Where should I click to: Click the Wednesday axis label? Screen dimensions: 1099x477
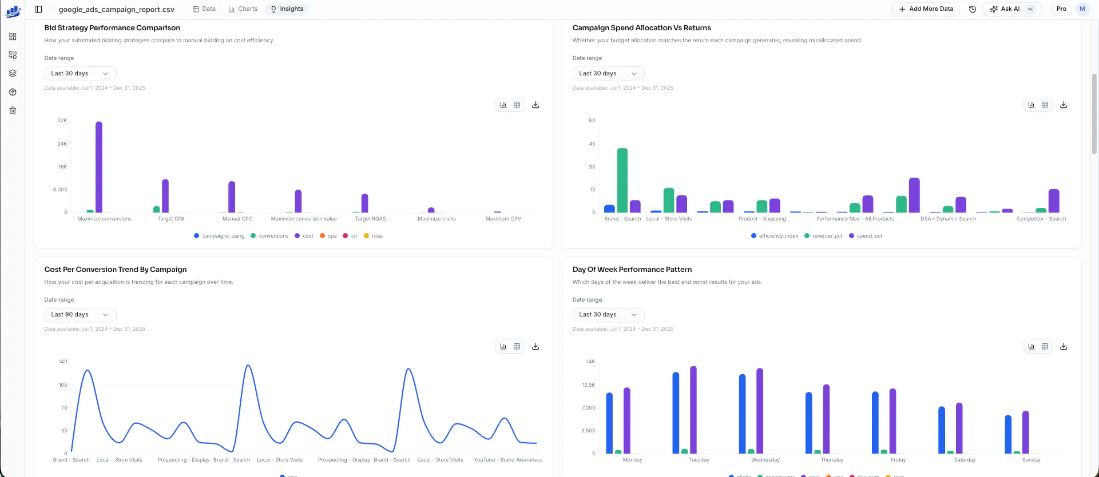tap(765, 460)
